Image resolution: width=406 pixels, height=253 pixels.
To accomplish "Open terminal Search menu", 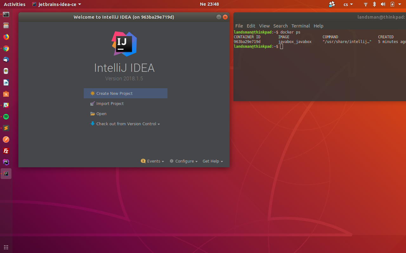I will (280, 26).
